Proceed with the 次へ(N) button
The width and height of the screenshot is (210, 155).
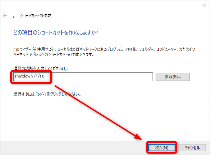pyautogui.click(x=161, y=147)
